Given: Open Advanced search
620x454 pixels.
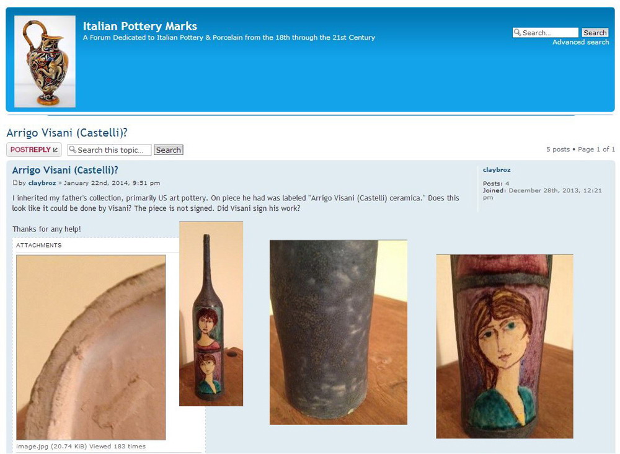Looking at the screenshot, I should coord(580,42).
